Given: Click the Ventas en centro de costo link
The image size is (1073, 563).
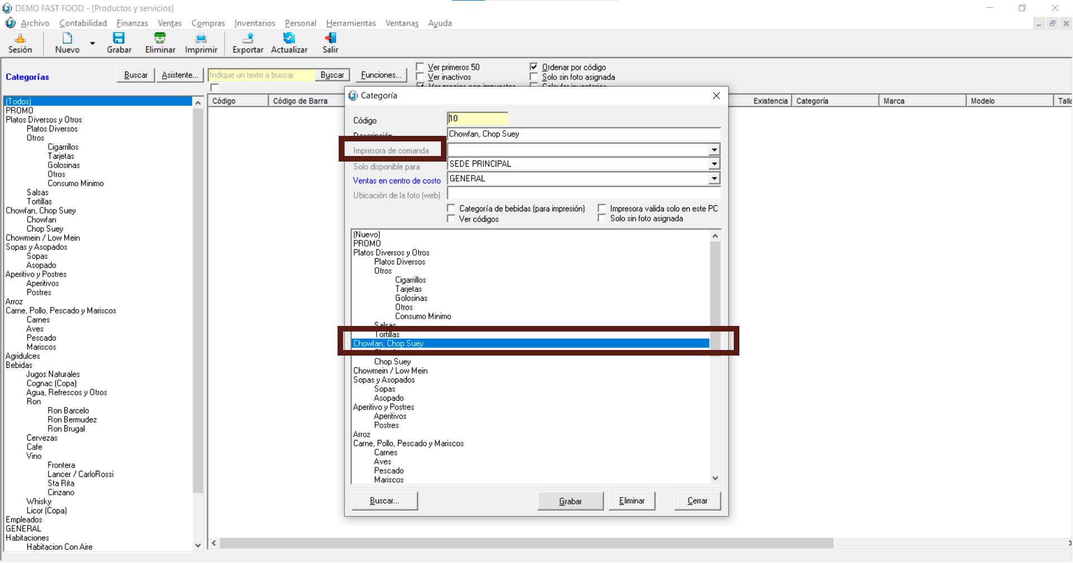Looking at the screenshot, I should [396, 181].
